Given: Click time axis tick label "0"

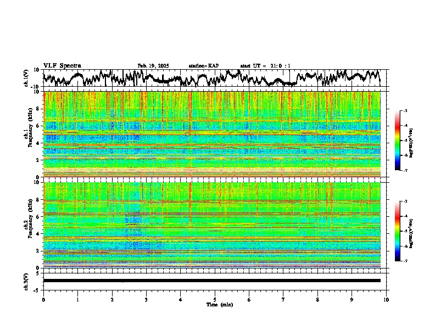Looking at the screenshot, I should click(x=43, y=300).
